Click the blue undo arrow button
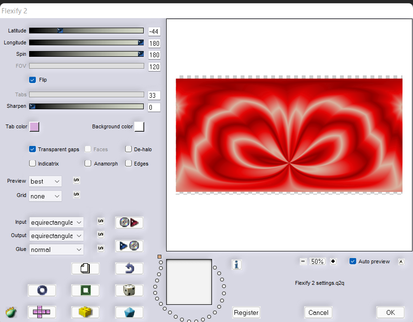 (129, 269)
